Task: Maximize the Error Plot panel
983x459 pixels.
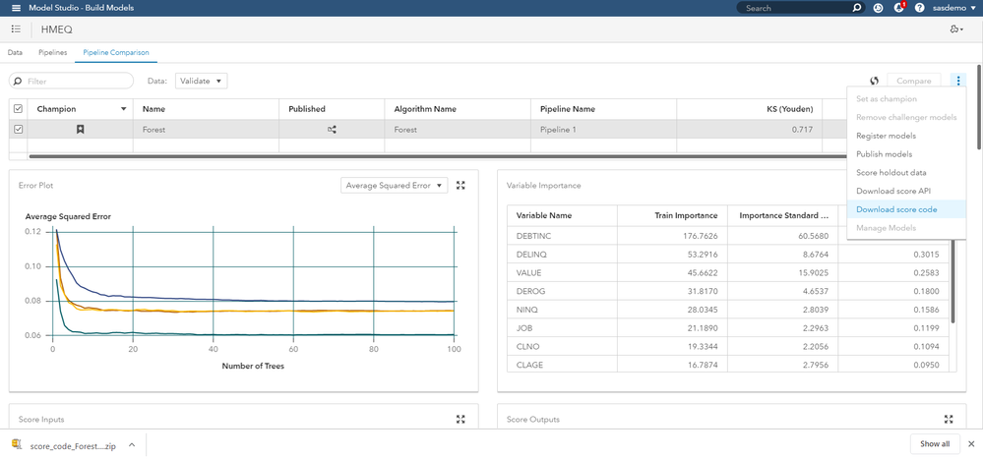Action: (x=461, y=185)
